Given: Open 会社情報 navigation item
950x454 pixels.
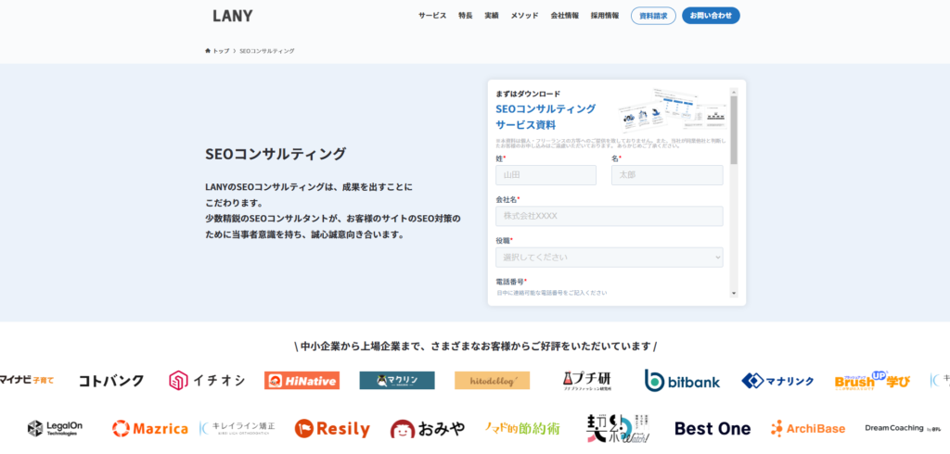Looking at the screenshot, I should click(x=565, y=16).
